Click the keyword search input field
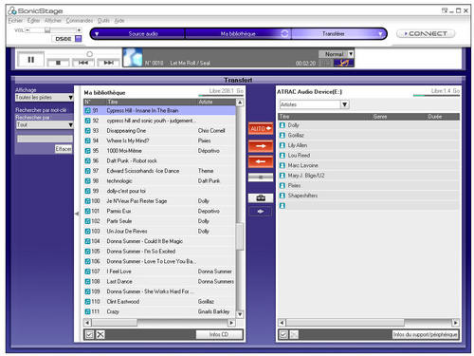The image size is (474, 356). (45, 139)
